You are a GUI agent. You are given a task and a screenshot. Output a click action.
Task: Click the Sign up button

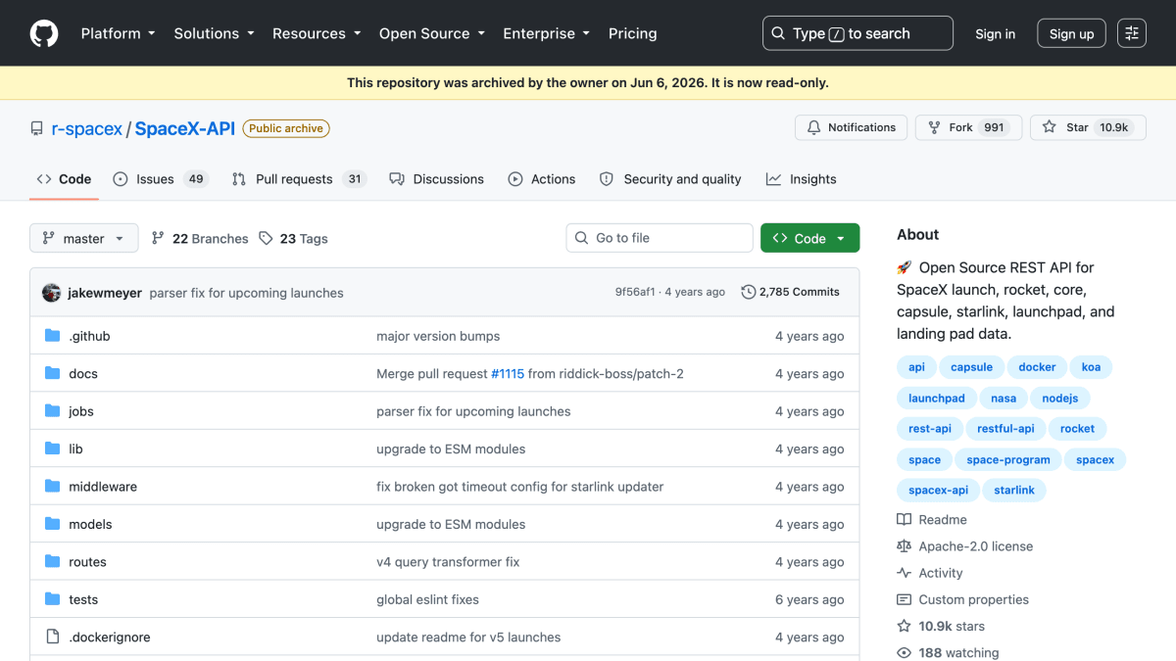(x=1071, y=33)
